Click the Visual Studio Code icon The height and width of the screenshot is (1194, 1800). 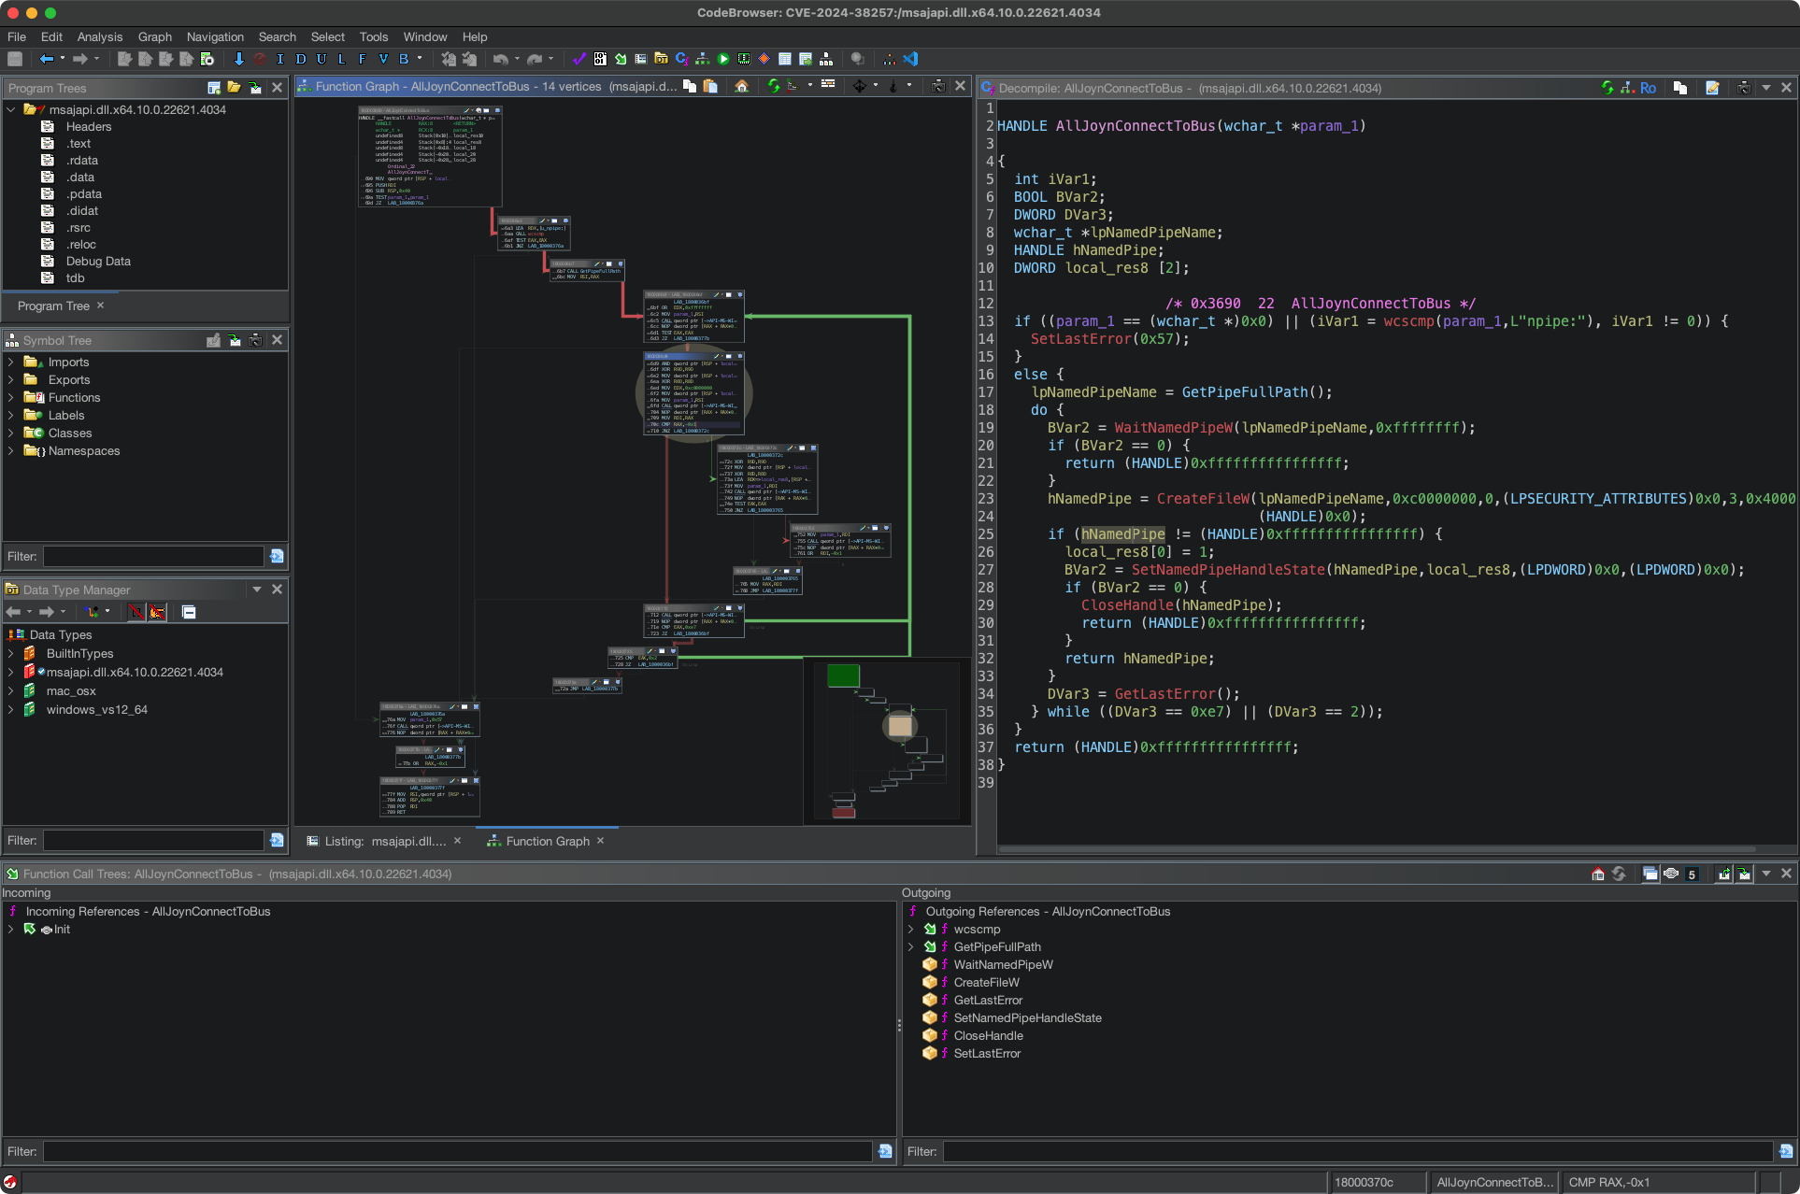[910, 59]
